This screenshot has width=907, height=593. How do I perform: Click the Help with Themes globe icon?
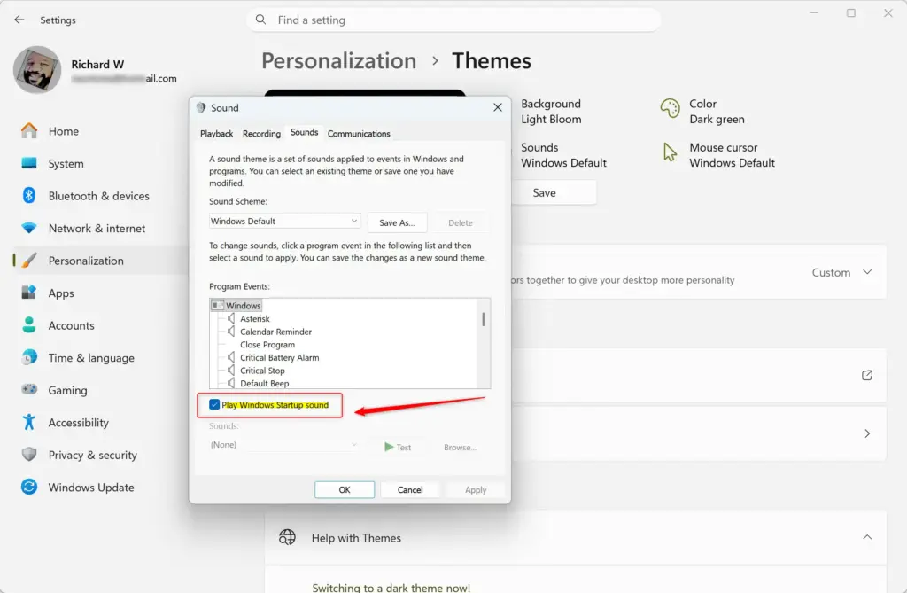(288, 537)
